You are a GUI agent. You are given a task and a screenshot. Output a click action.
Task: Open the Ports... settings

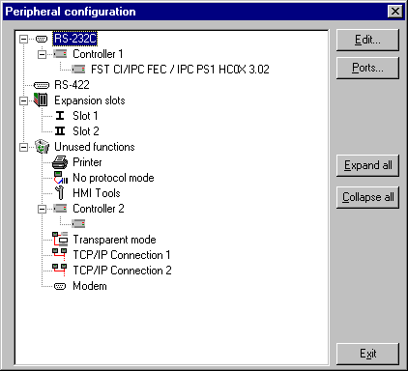click(367, 68)
